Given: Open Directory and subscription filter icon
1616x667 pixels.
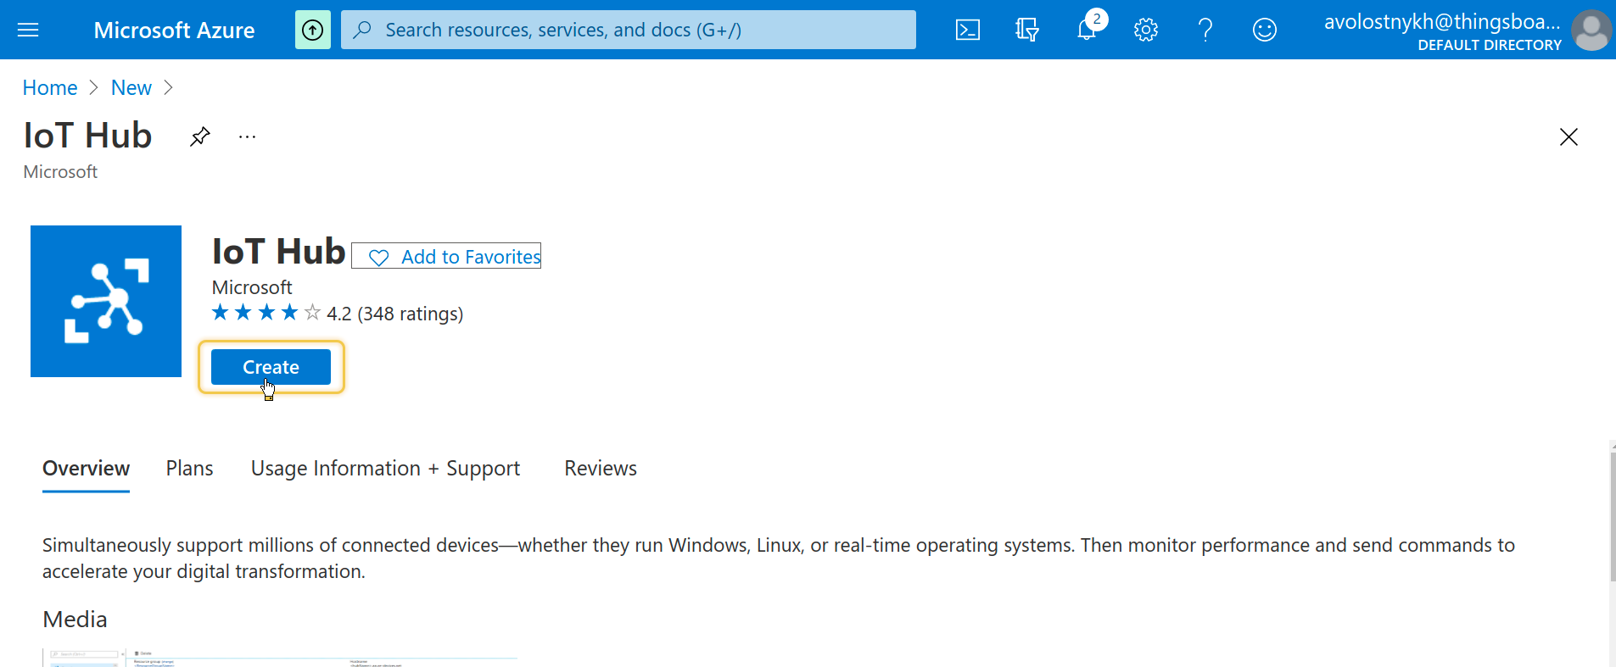Looking at the screenshot, I should click(1027, 31).
